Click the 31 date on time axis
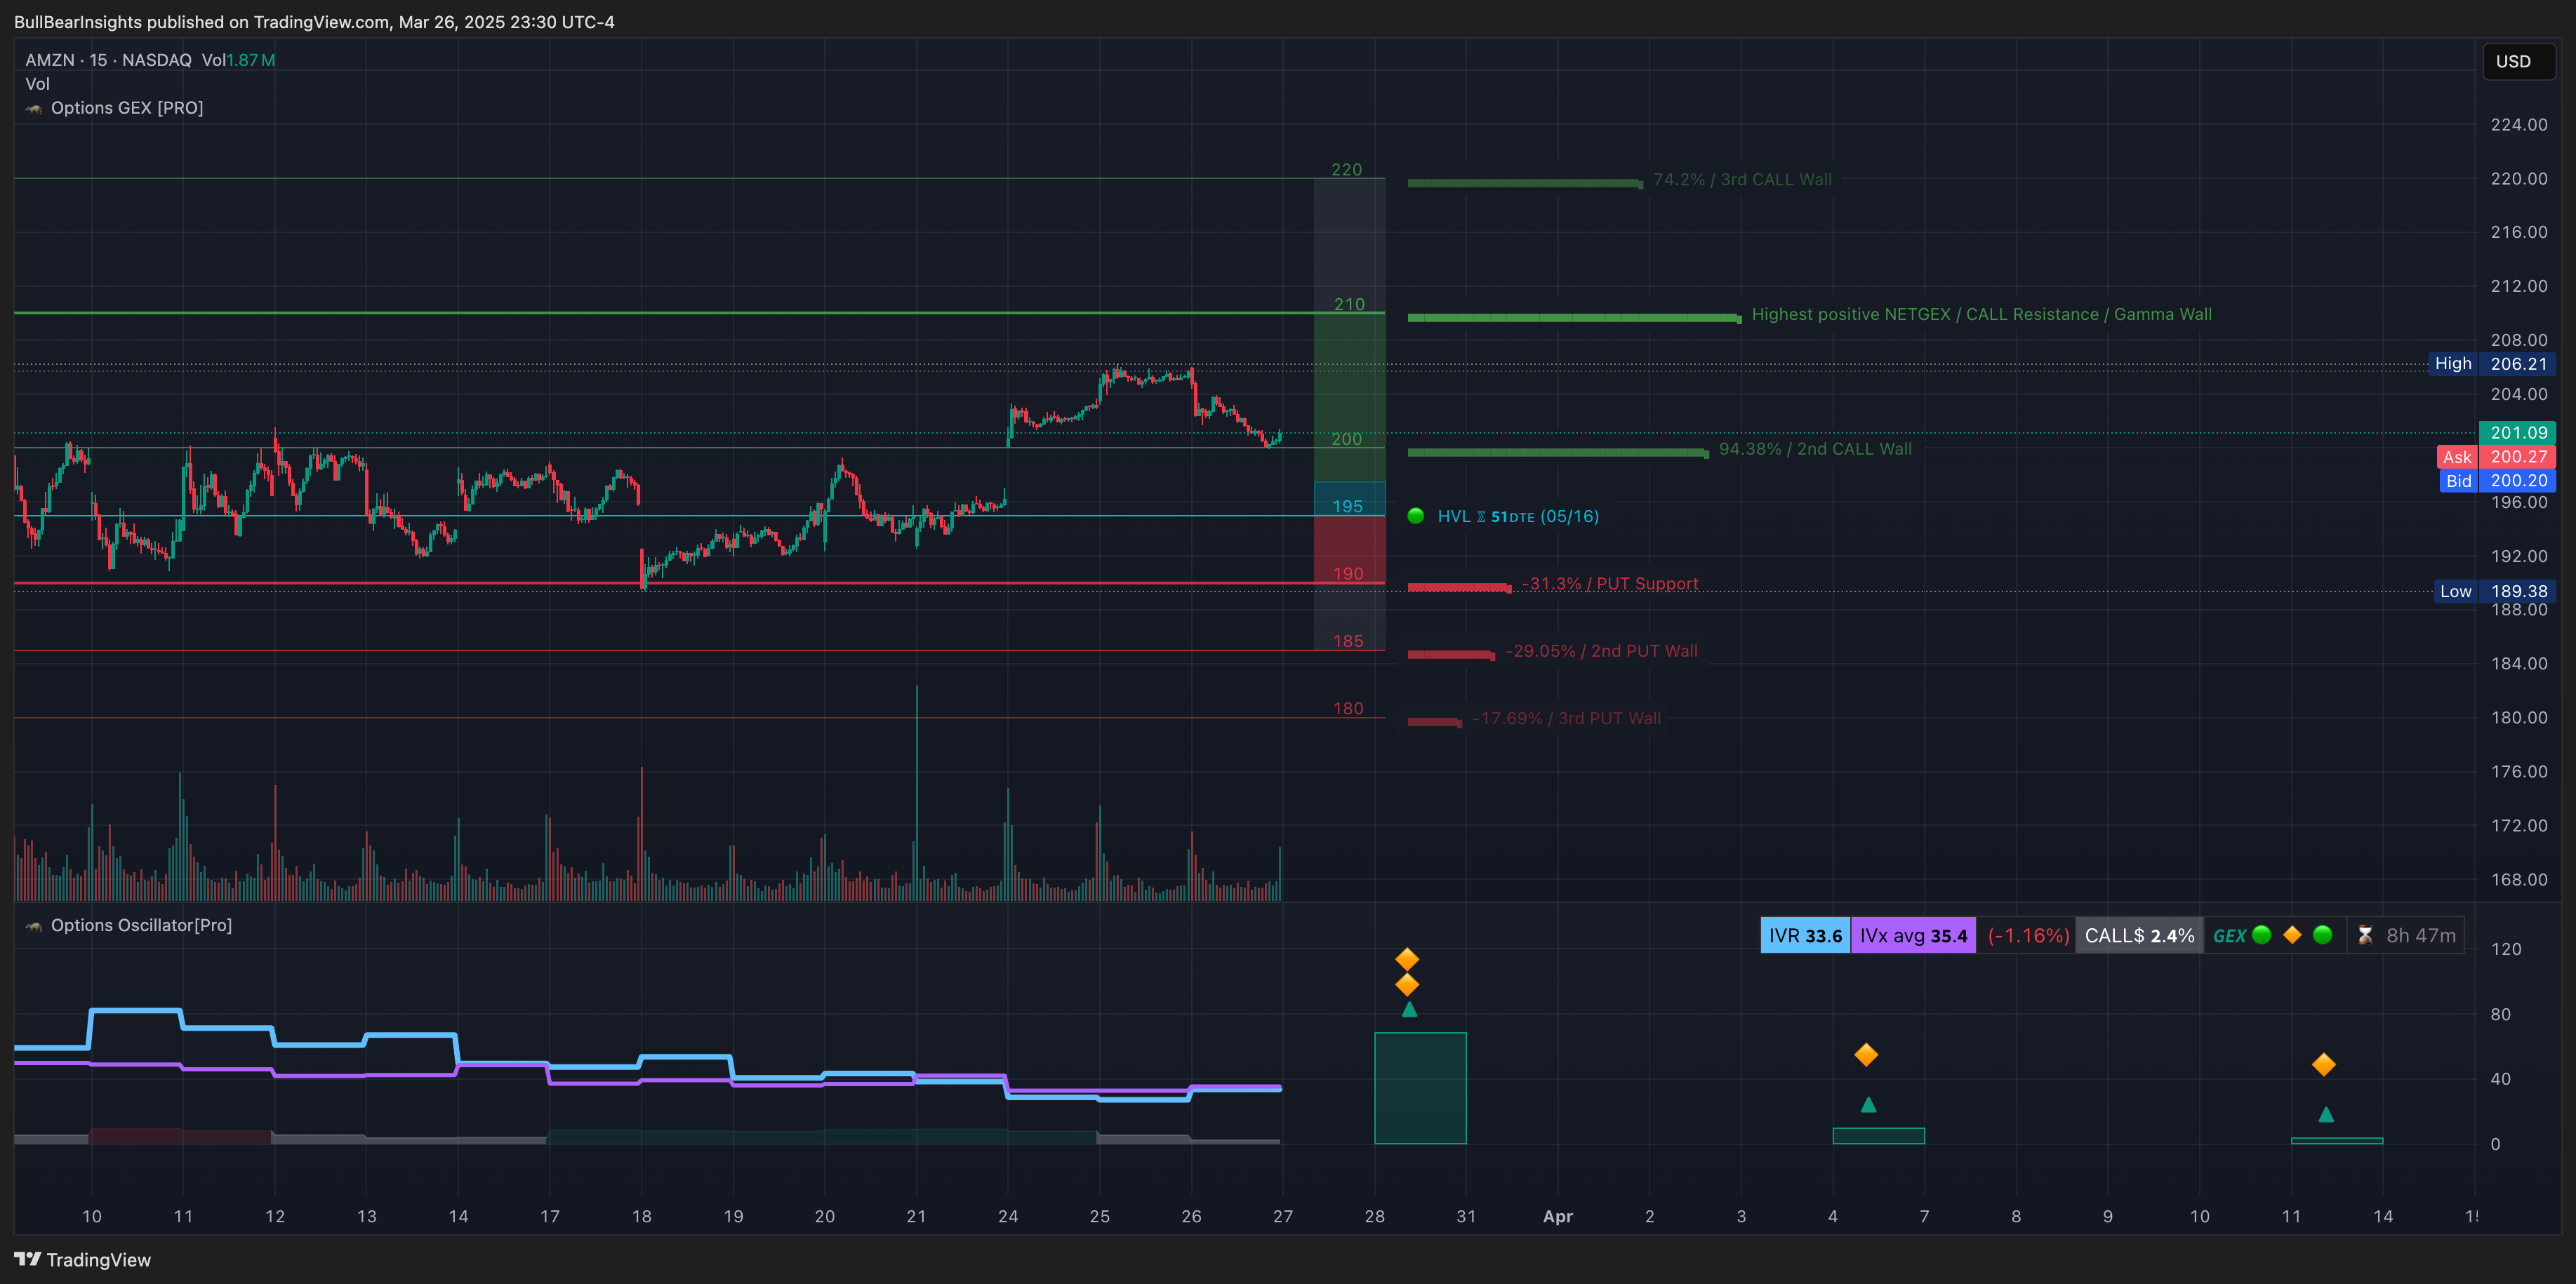Screen dimensions: 2576x1284 click(x=1465, y=1216)
